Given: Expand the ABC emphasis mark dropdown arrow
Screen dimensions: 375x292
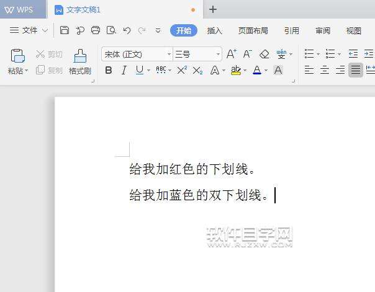Looking at the screenshot, I should (x=170, y=71).
